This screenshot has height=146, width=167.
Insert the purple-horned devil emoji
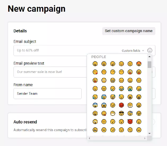[x=130, y=122]
